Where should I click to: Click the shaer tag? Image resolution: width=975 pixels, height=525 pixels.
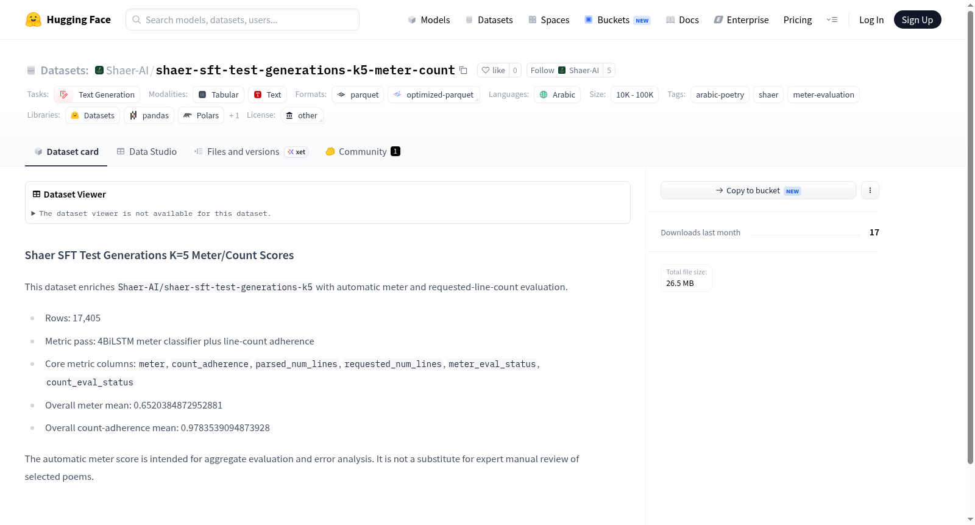tap(768, 95)
